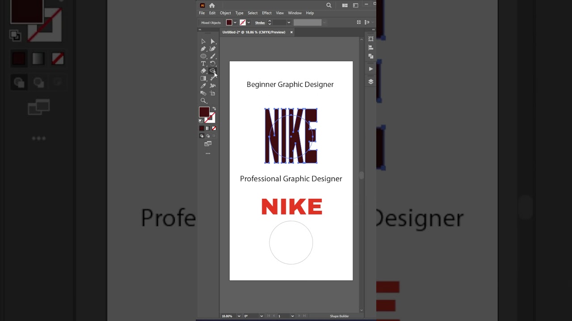This screenshot has height=321, width=572.
Task: Open stroke weight dropdown
Action: click(289, 23)
